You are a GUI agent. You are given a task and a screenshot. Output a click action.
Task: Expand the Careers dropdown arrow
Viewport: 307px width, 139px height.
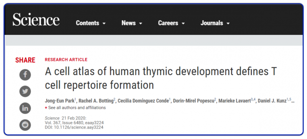pos(183,24)
